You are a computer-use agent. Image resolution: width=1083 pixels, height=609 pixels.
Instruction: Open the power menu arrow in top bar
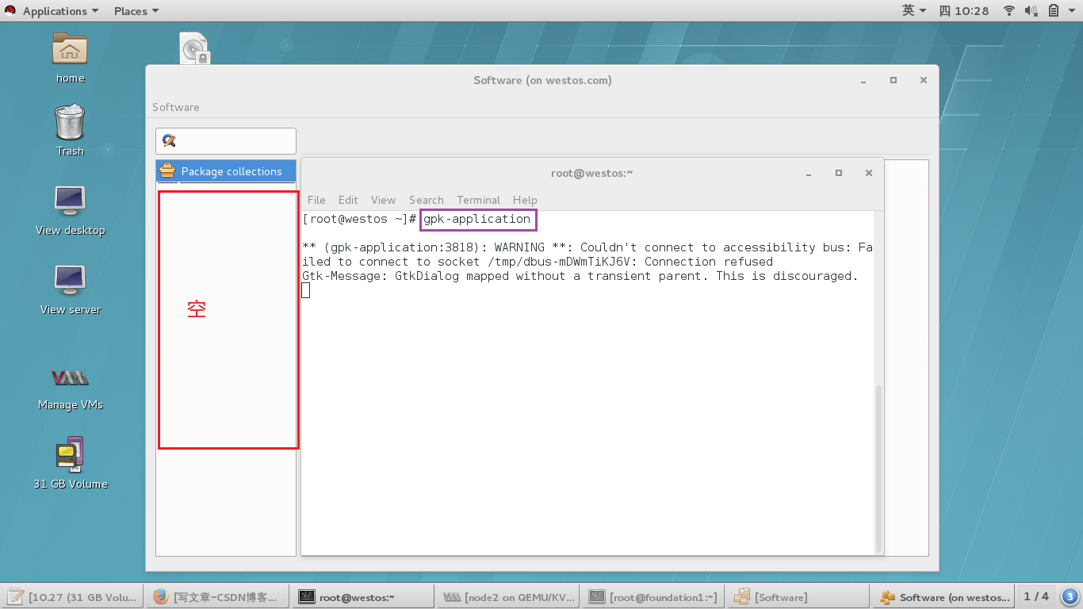tap(1071, 11)
